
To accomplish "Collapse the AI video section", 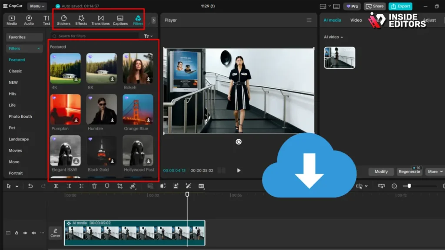I will pos(342,37).
